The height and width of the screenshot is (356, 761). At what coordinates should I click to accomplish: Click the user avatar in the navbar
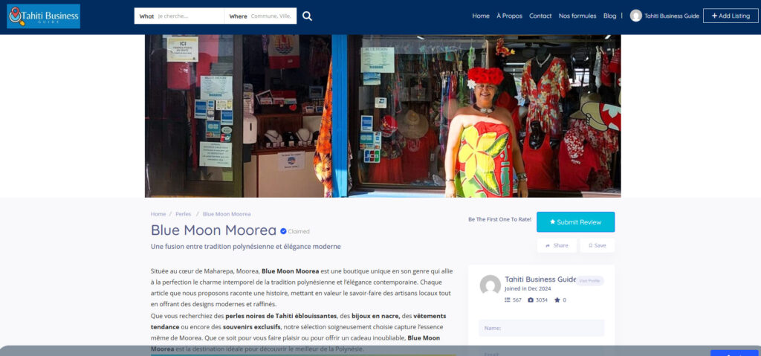point(635,16)
